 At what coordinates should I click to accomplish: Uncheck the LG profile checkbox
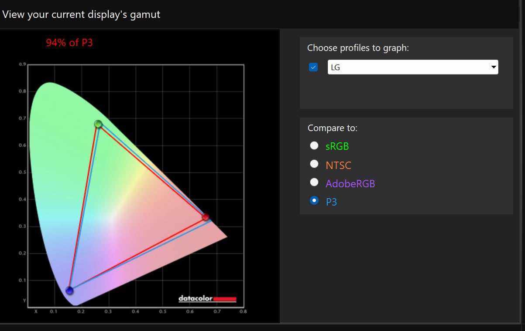313,67
